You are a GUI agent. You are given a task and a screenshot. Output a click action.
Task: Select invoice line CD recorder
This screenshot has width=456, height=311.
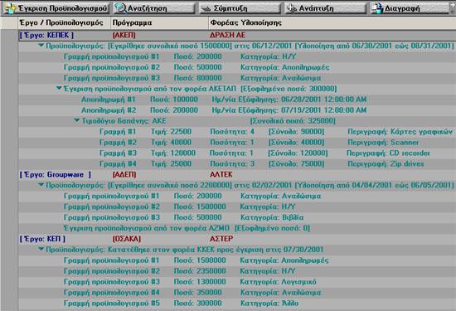coord(237,153)
